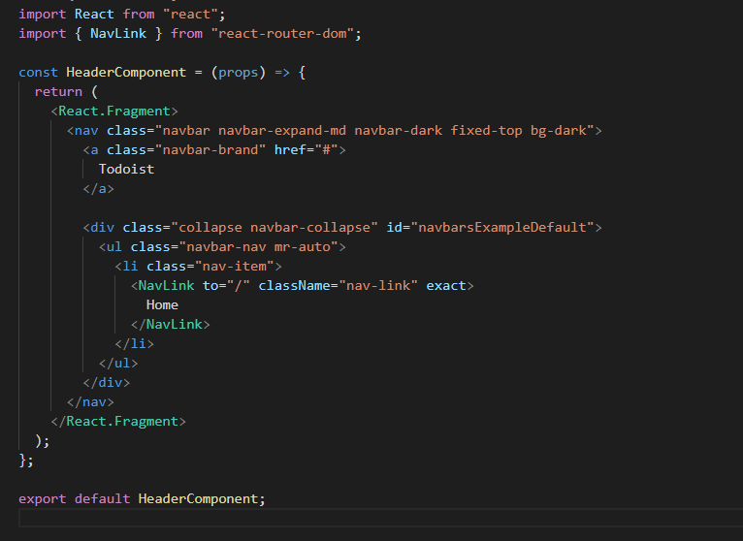Image resolution: width=743 pixels, height=541 pixels.
Task: Click the closing "</NavLink>" tag
Action: coord(170,325)
